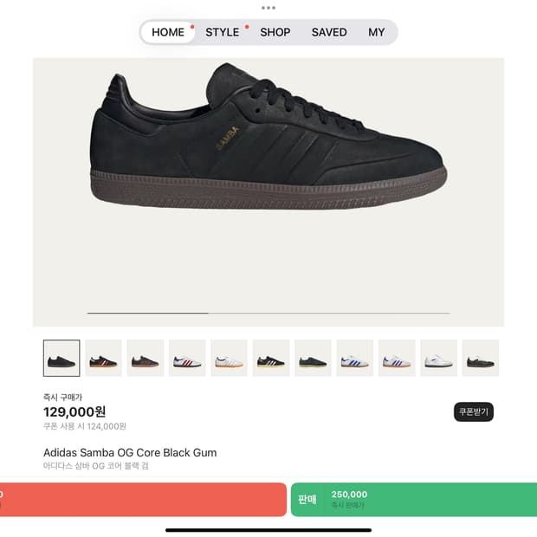Open the MY tab
The image size is (537, 537).
(377, 32)
